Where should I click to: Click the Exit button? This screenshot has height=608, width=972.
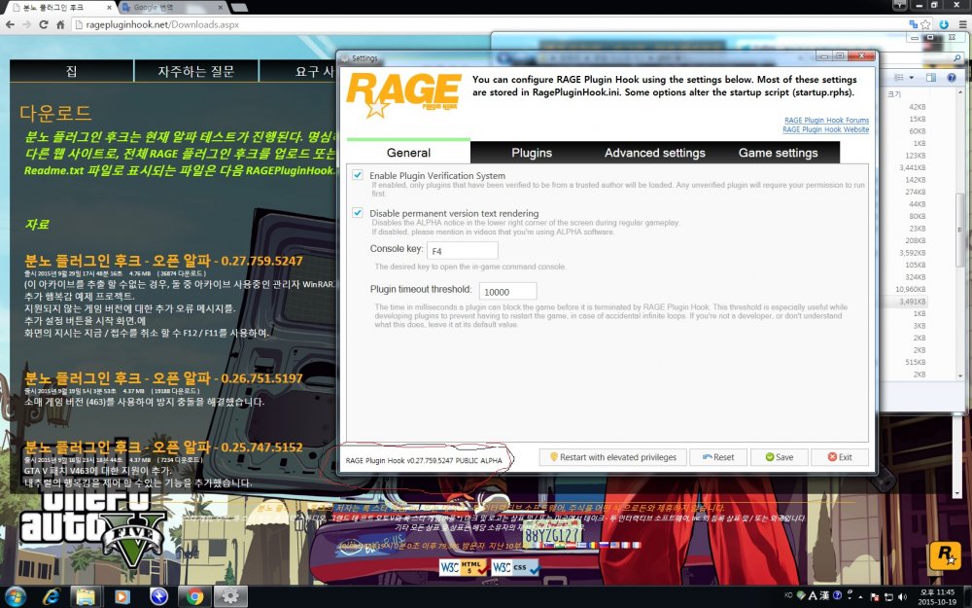coord(840,457)
